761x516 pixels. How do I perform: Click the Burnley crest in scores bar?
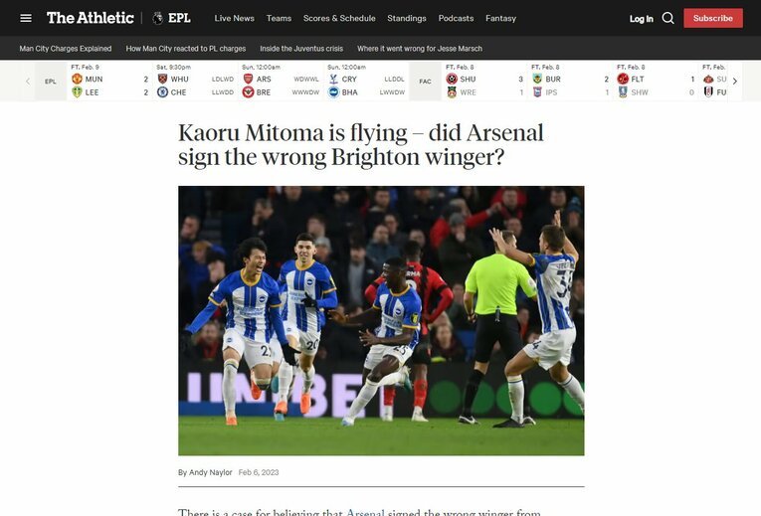tap(537, 80)
